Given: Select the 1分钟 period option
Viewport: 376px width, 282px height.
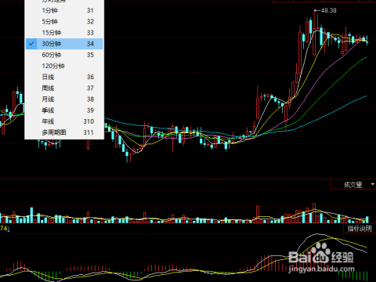Looking at the screenshot, I should 64,10.
